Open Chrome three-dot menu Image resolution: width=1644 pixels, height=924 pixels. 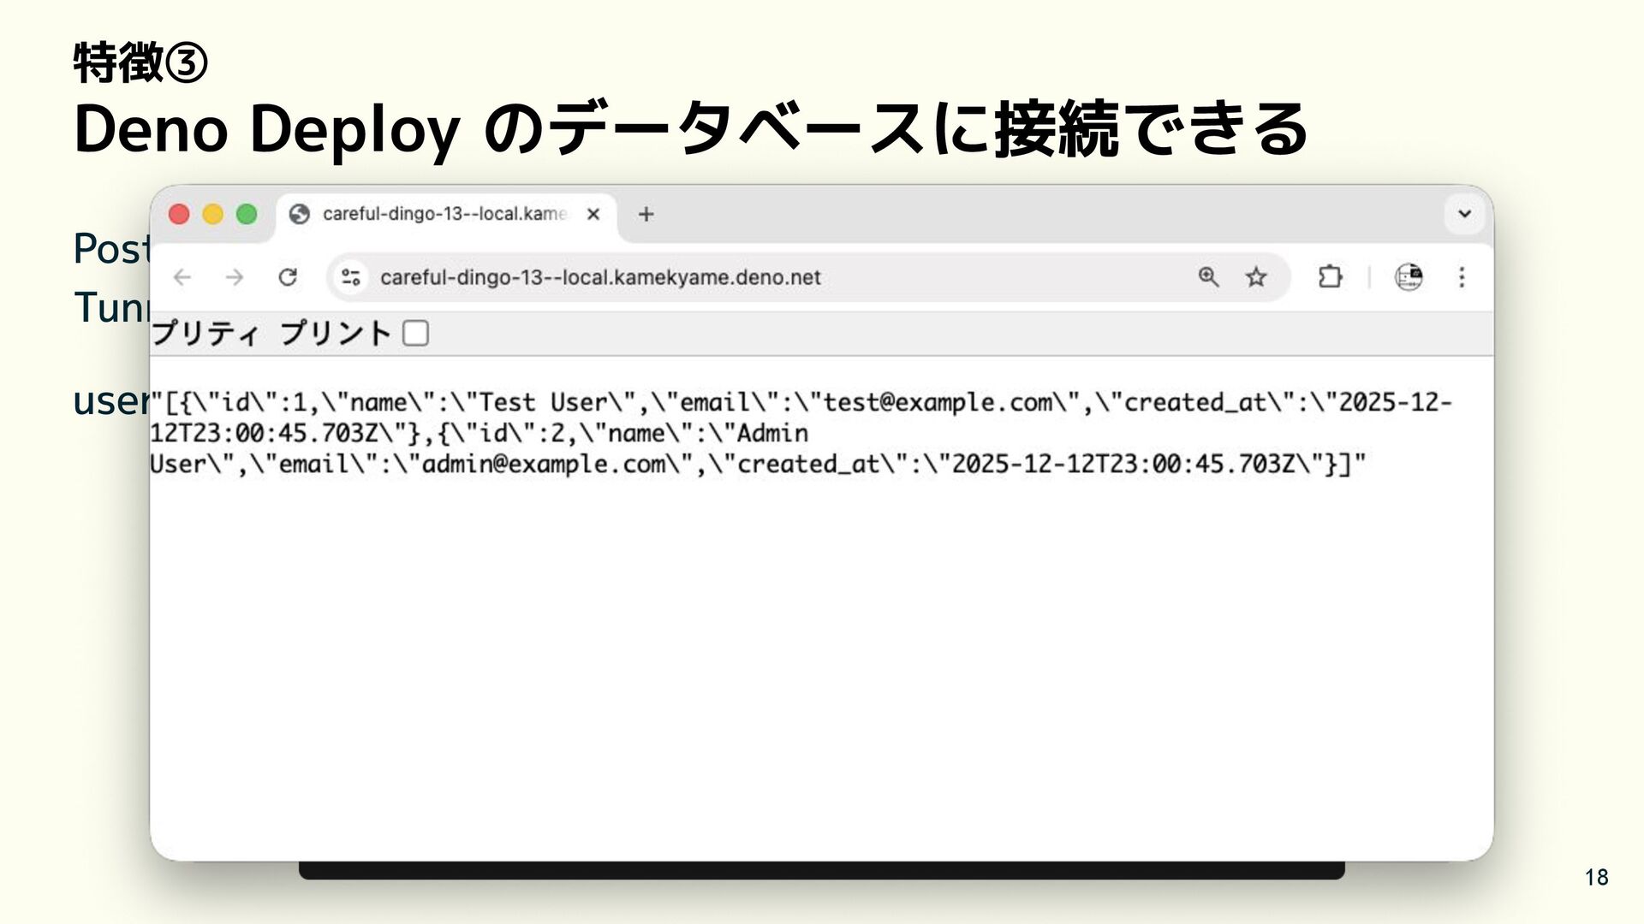pyautogui.click(x=1462, y=277)
